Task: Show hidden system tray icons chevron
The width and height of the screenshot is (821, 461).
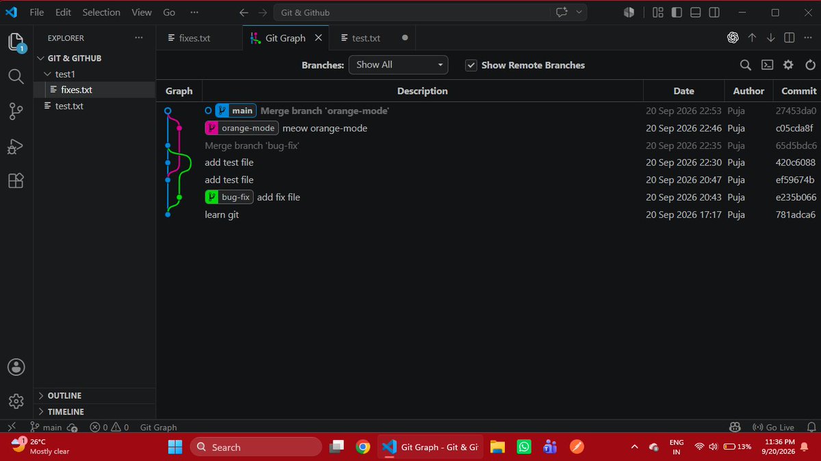Action: tap(634, 447)
